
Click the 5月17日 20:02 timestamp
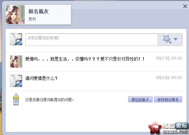[x=169, y=58]
